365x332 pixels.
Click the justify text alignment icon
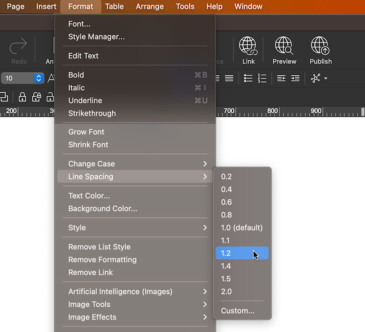(229, 79)
